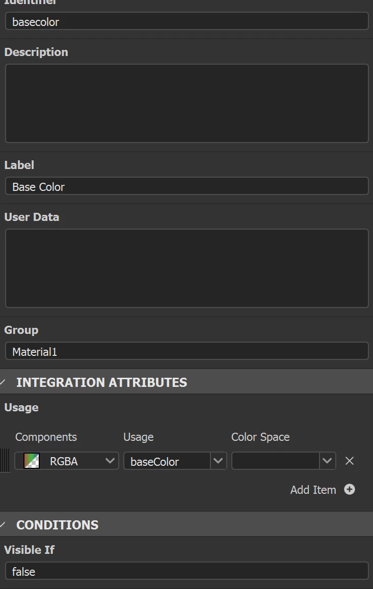Click the Conditions header title
Image resolution: width=373 pixels, height=589 pixels.
(57, 525)
